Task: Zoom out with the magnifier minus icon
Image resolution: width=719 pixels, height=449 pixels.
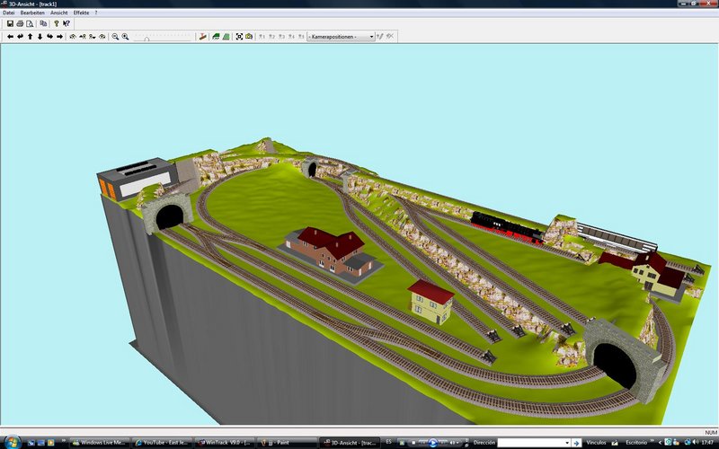Action: tap(115, 36)
